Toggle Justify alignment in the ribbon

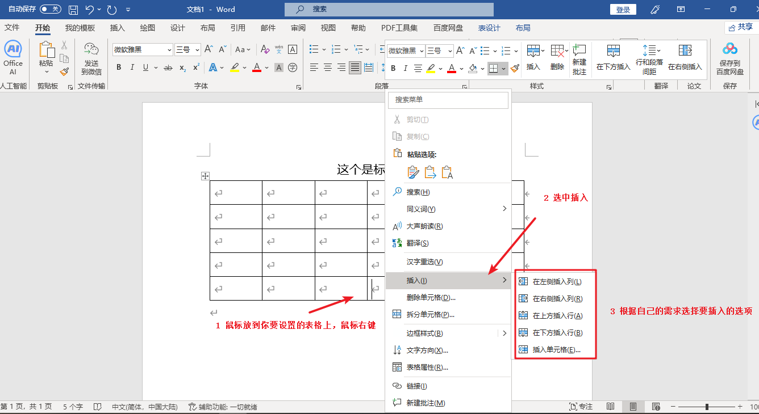coord(355,67)
